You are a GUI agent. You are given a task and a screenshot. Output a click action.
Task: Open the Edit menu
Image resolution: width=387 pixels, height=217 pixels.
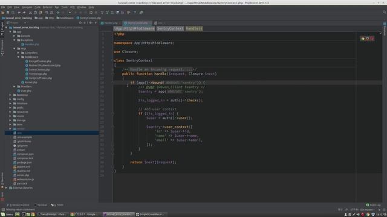point(10,7)
